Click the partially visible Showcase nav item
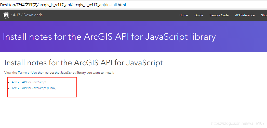The width and height of the screenshot is (267, 128). pos(264,15)
